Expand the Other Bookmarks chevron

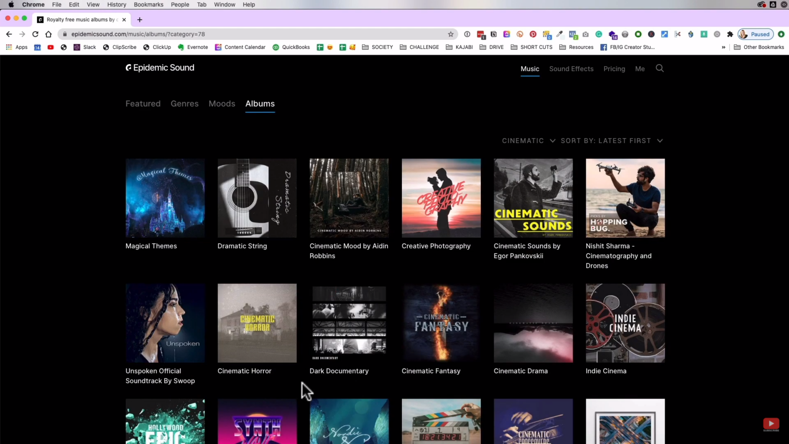tap(724, 47)
